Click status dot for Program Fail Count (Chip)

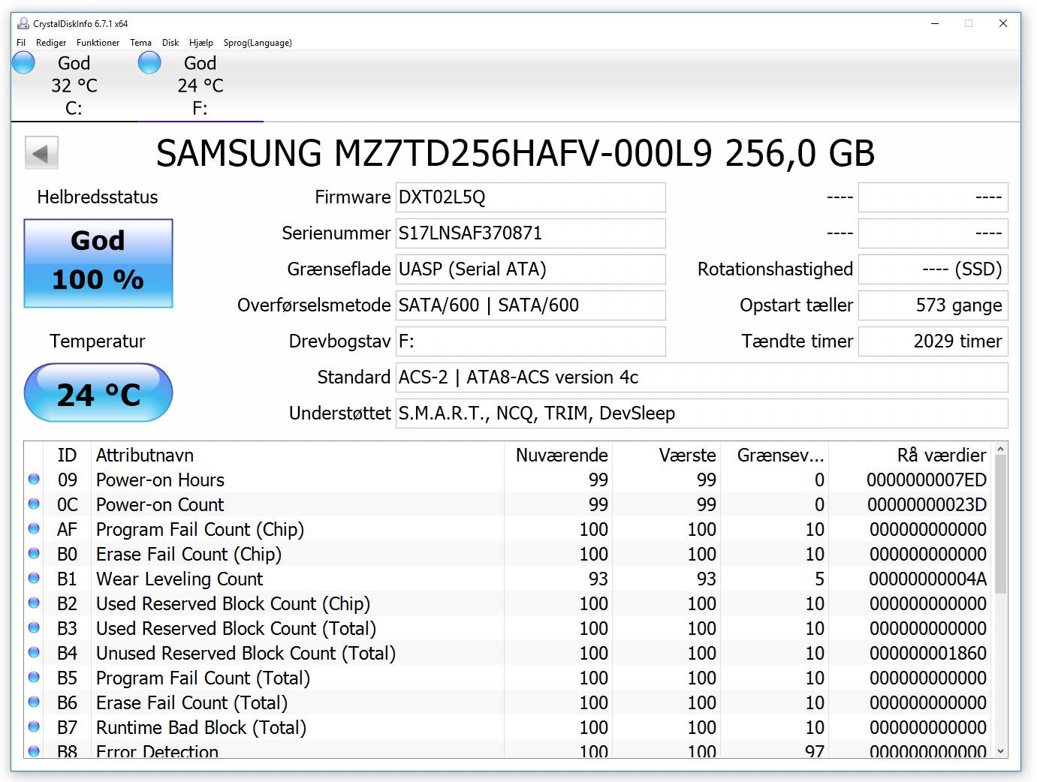pos(34,528)
